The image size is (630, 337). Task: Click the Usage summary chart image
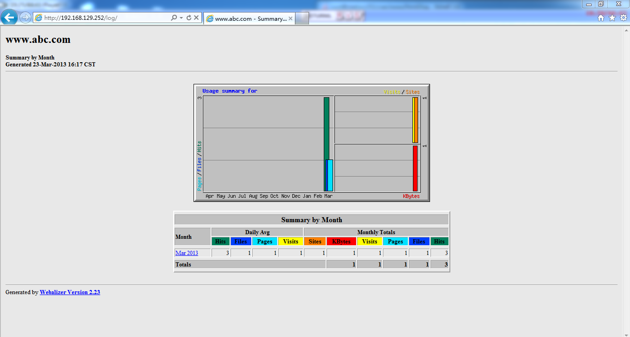coord(312,143)
